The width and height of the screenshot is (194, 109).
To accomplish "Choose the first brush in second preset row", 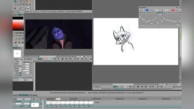I will pos(16,42).
